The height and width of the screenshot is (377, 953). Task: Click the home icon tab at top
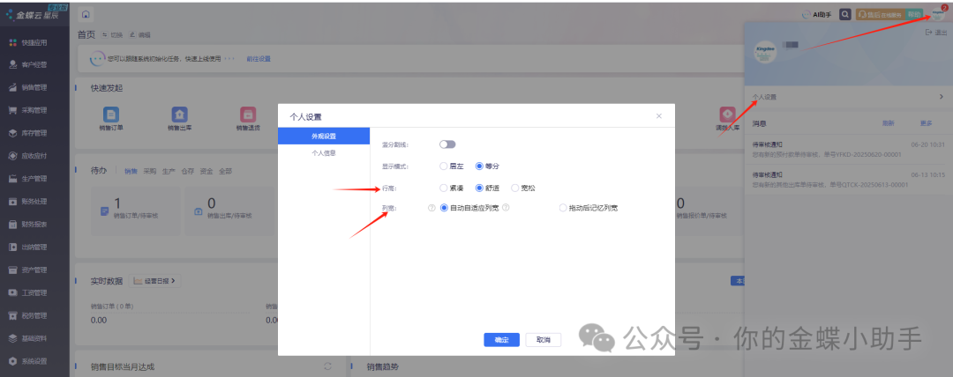click(86, 15)
